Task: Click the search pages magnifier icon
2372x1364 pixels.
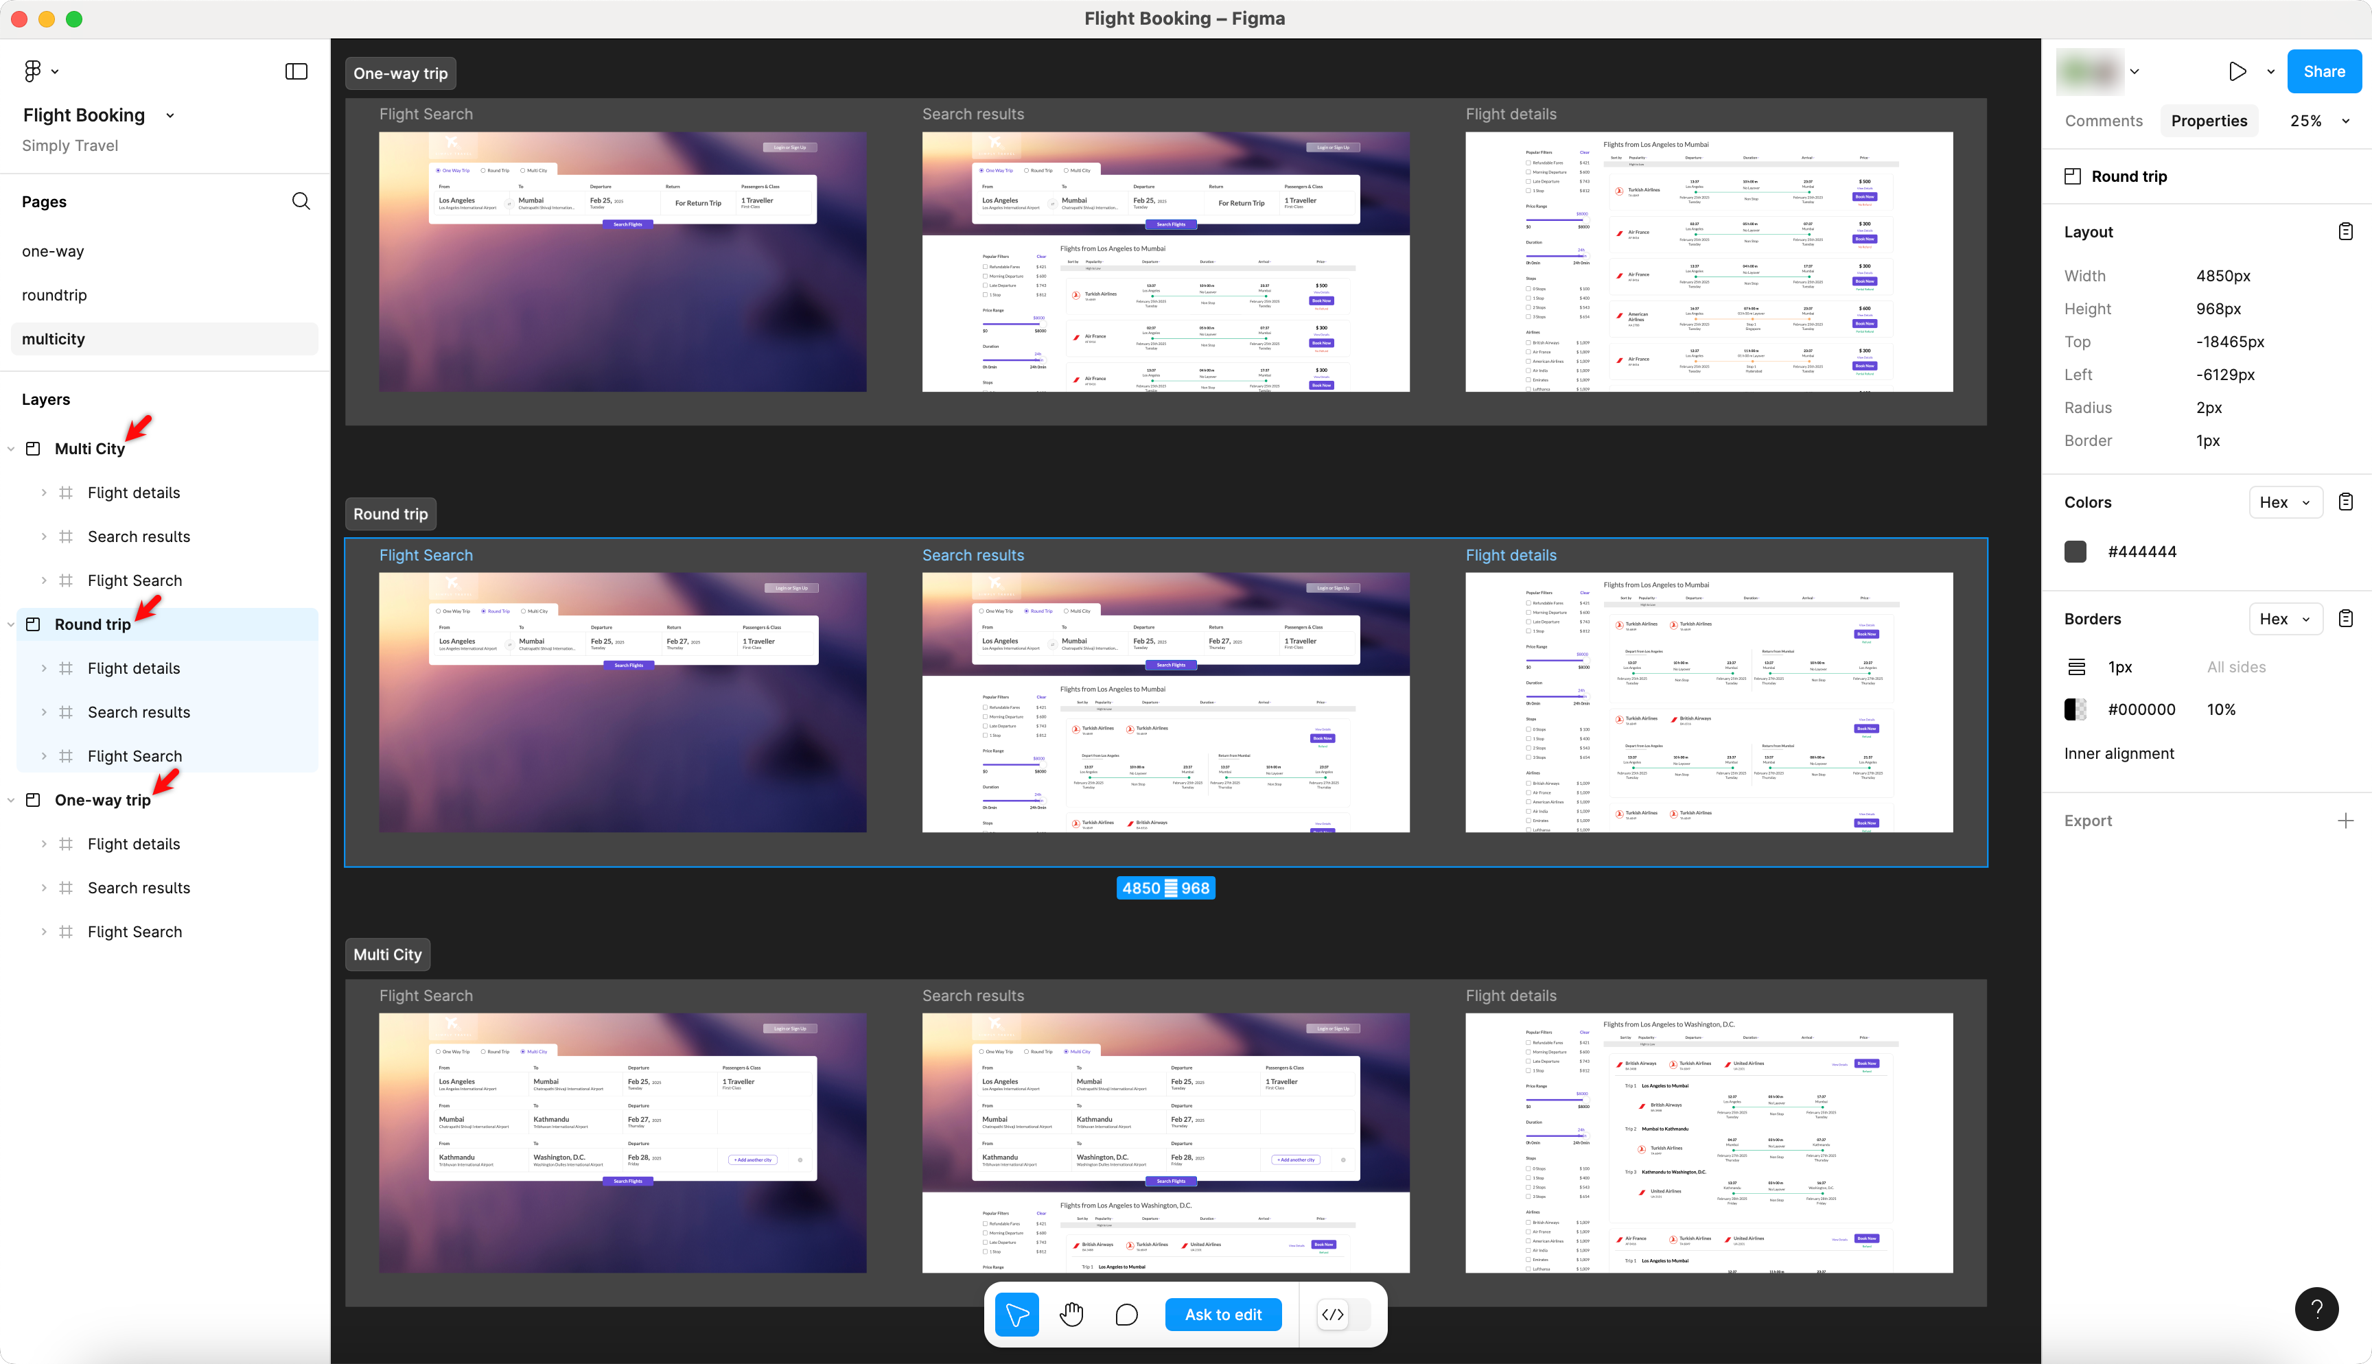Action: [x=301, y=202]
